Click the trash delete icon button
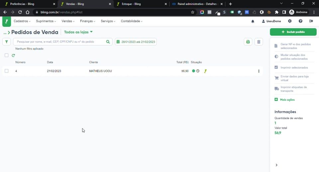The image size is (319, 172). pyautogui.click(x=259, y=42)
